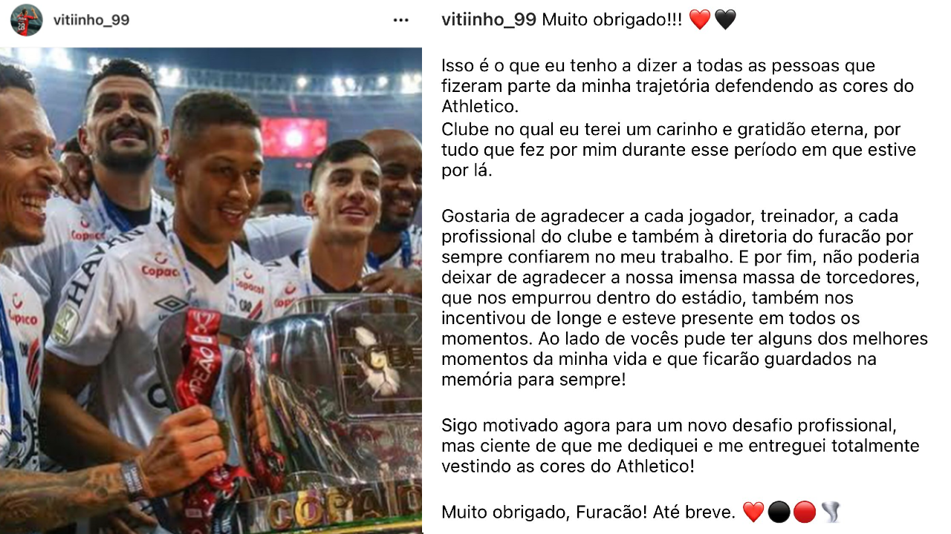
Task: Click "Muito obrigado!!!" text beside caption username
Action: click(612, 20)
